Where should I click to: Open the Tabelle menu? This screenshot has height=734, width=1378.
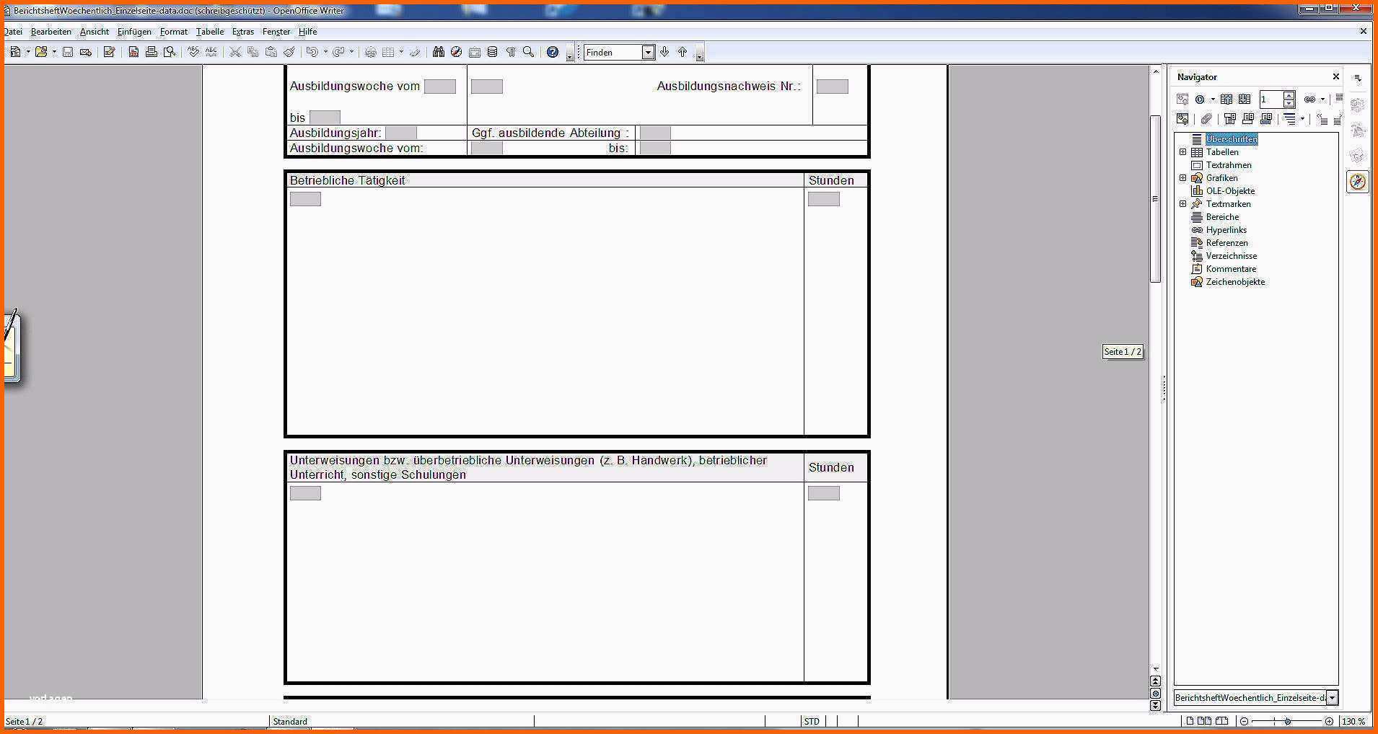pos(210,32)
